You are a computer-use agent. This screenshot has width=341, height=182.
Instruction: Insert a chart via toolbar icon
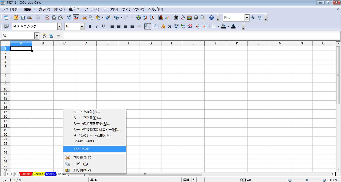coord(161,18)
